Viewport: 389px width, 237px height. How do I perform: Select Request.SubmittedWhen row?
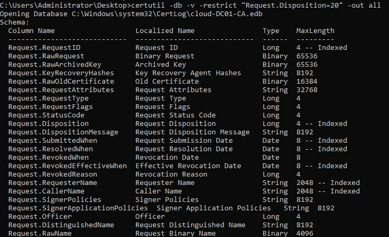tap(178, 140)
